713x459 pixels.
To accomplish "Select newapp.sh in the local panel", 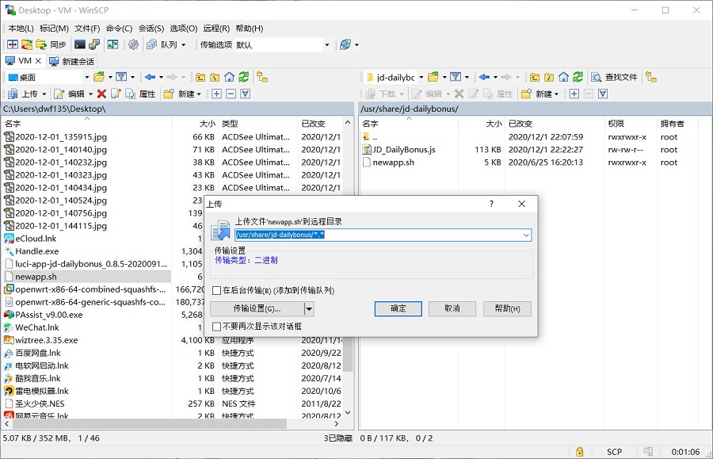I will pos(87,277).
